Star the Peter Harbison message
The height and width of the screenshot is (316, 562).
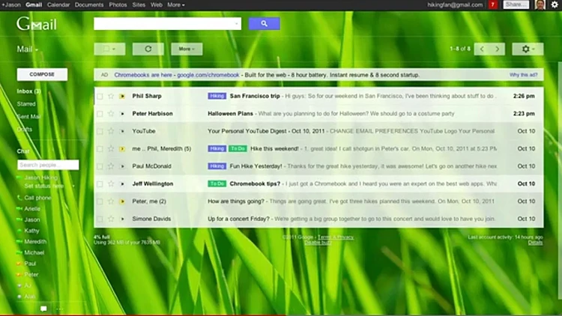[111, 114]
